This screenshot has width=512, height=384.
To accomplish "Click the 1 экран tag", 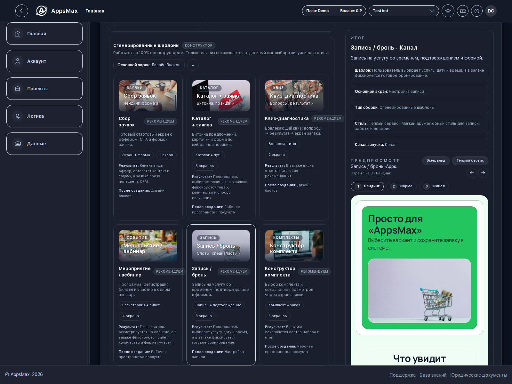I will [x=166, y=155].
